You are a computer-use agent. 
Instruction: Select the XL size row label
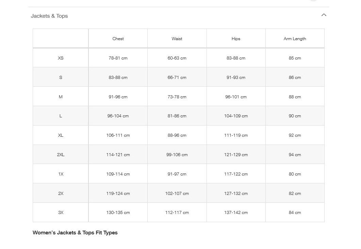(x=61, y=135)
